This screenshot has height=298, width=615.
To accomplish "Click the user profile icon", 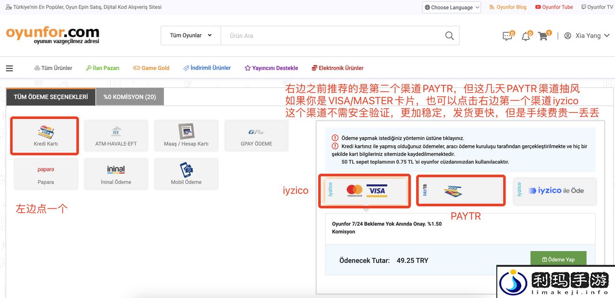I will (x=568, y=36).
